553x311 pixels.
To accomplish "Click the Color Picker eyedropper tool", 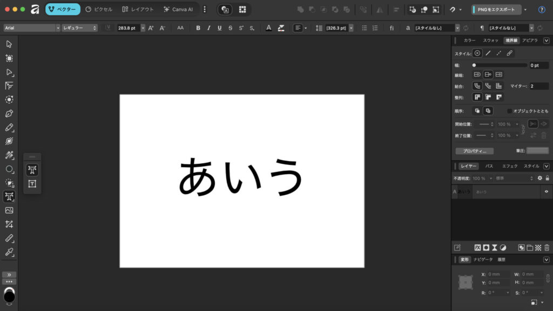I will pos(9,252).
